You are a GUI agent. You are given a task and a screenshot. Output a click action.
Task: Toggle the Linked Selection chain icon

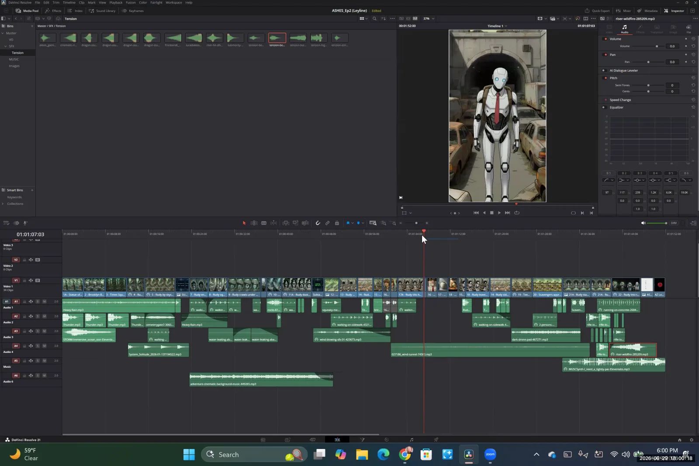click(x=327, y=223)
